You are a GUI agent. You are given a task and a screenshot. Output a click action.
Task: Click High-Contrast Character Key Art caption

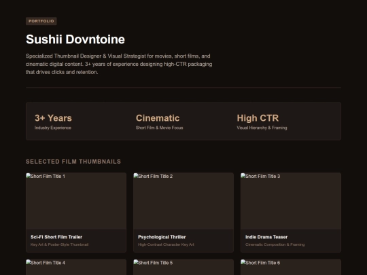pyautogui.click(x=166, y=244)
